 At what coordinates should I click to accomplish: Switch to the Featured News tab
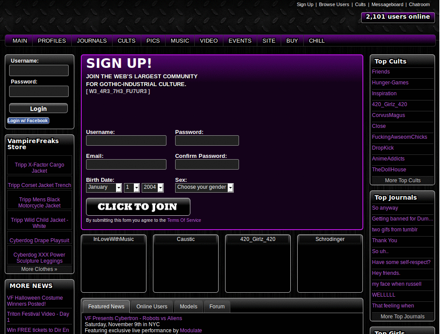click(106, 307)
